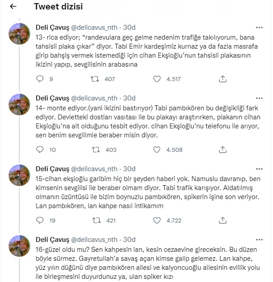Screen dimensions: 273x282
Task: Like the tweet with 4.722 likes
Action: tap(157, 221)
